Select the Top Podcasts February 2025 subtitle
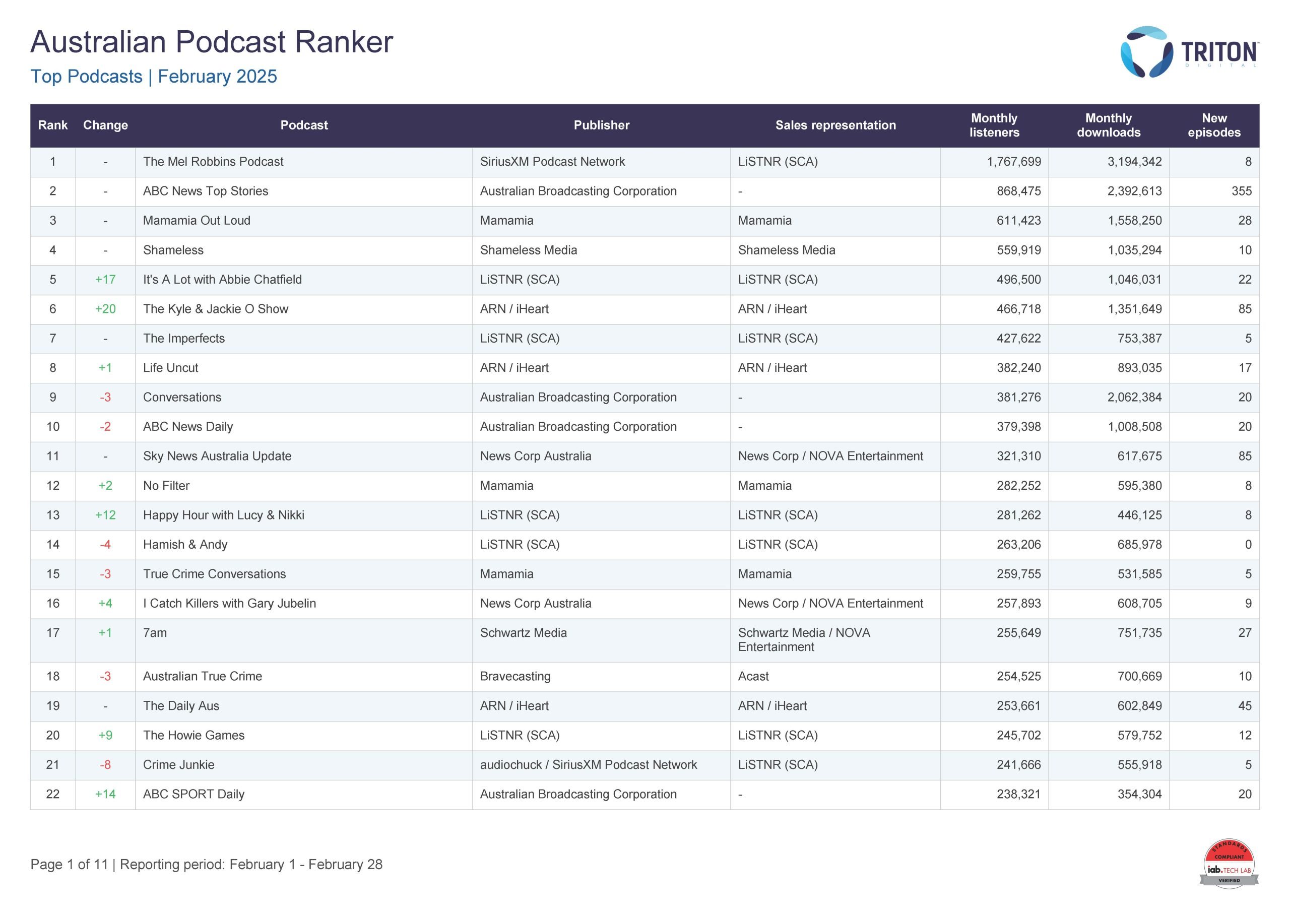Viewport: 1290px width, 912px height. (153, 77)
